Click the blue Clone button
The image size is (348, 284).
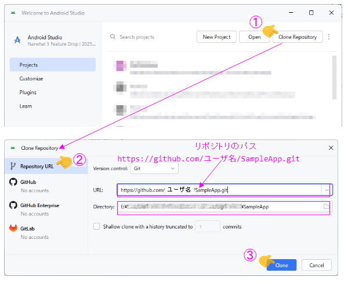click(x=281, y=265)
